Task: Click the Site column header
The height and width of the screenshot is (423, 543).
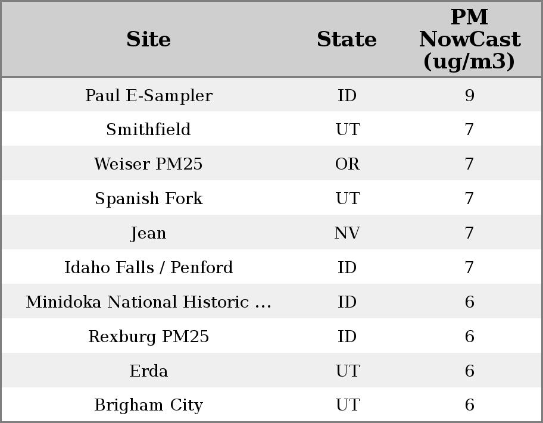Action: tap(148, 40)
